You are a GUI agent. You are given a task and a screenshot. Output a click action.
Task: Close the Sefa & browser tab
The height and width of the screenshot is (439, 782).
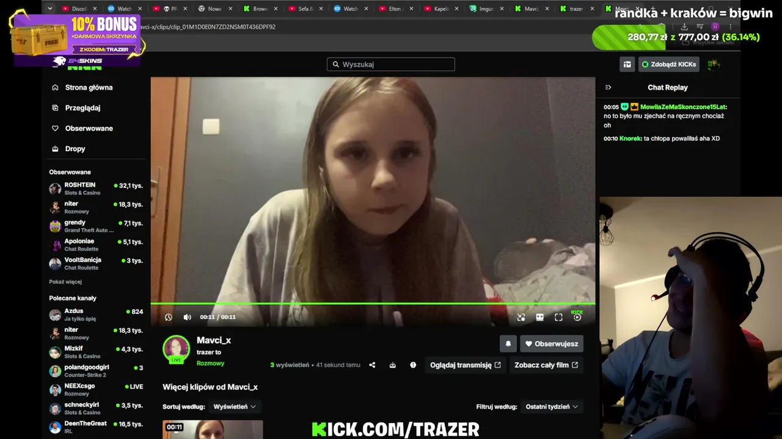coord(321,9)
